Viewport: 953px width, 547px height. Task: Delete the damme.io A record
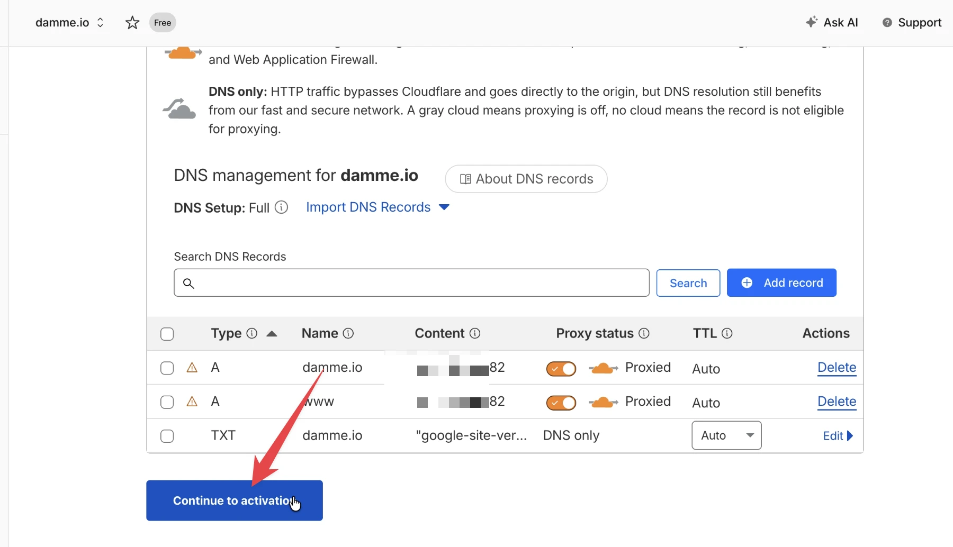tap(837, 368)
